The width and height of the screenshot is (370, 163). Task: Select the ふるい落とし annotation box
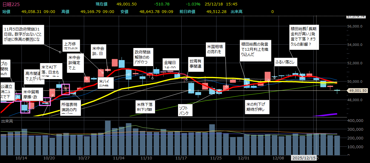[286, 62]
